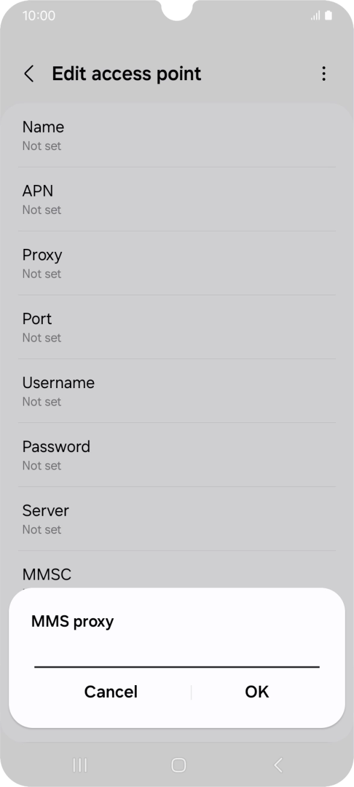This screenshot has width=354, height=787.
Task: Tap the Recents button in navigation bar
Action: click(x=79, y=765)
